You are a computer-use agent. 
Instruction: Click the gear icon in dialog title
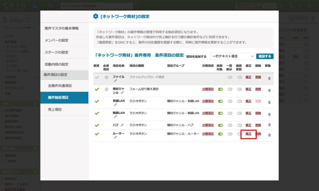click(95, 17)
